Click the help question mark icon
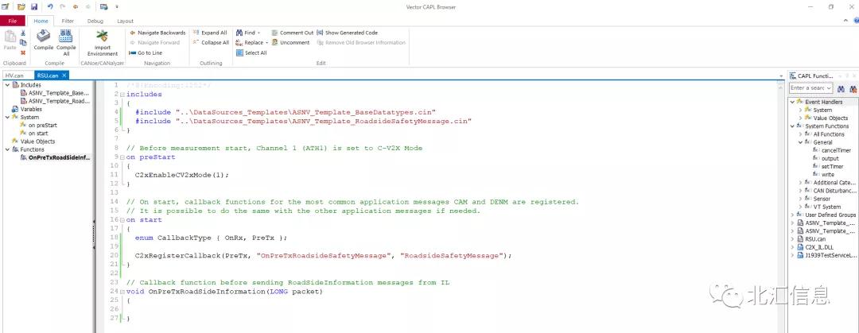859x333 pixels. pos(856,21)
